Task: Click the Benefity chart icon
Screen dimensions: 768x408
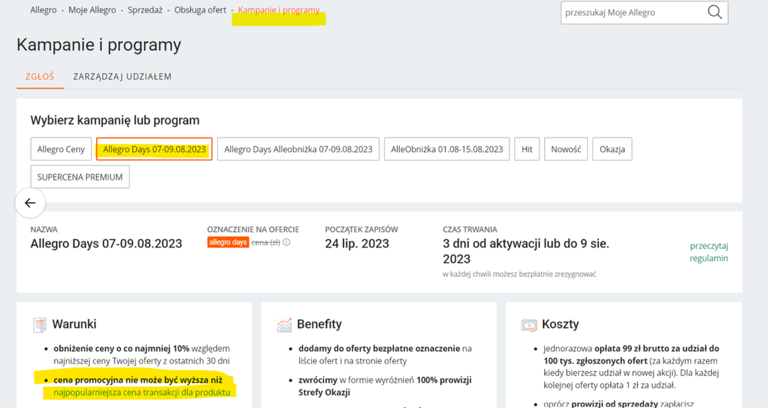Action: (x=284, y=325)
